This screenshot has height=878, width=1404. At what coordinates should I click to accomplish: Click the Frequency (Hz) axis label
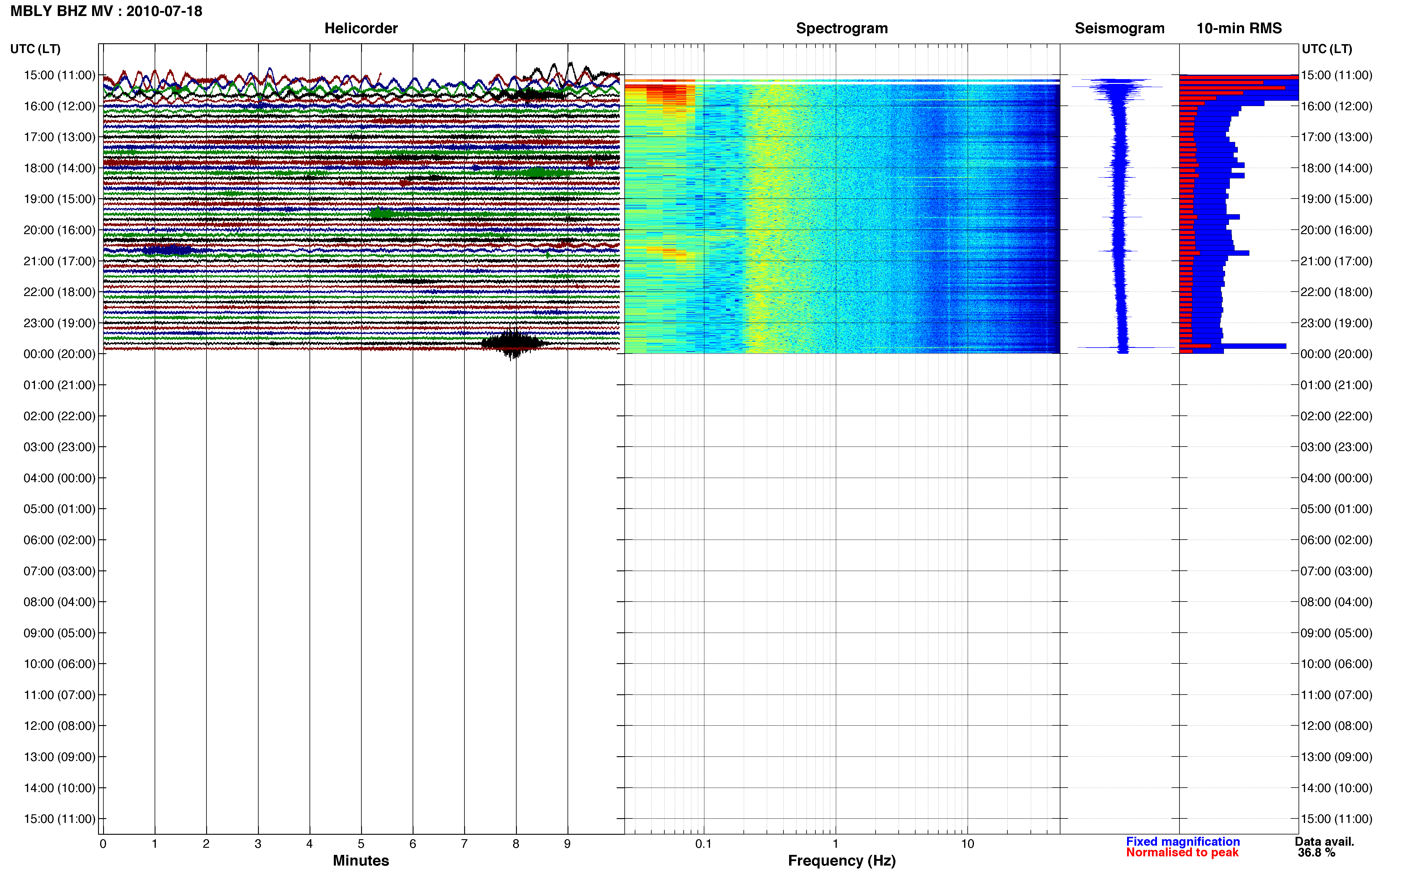(x=842, y=861)
